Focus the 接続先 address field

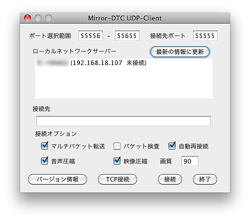pos(123,121)
